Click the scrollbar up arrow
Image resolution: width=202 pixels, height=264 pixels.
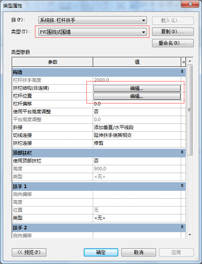190,61
